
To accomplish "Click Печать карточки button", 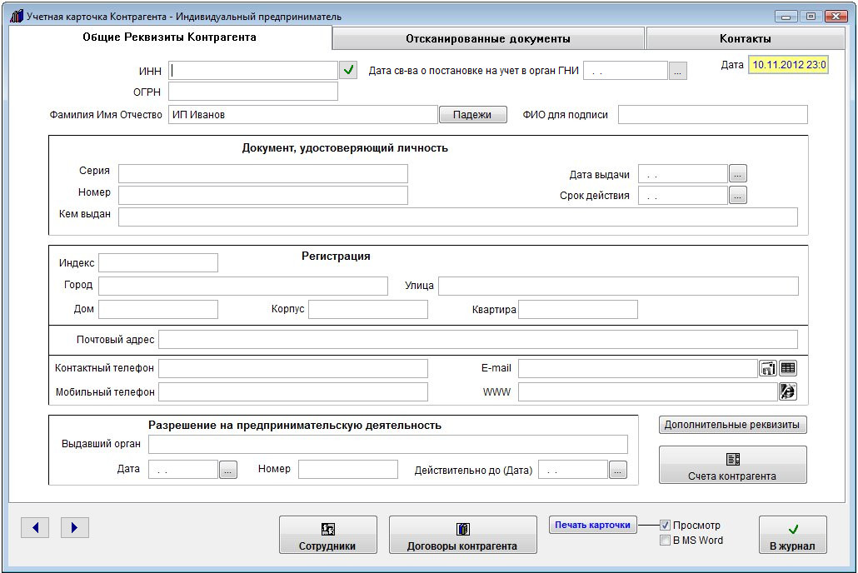I will [592, 526].
